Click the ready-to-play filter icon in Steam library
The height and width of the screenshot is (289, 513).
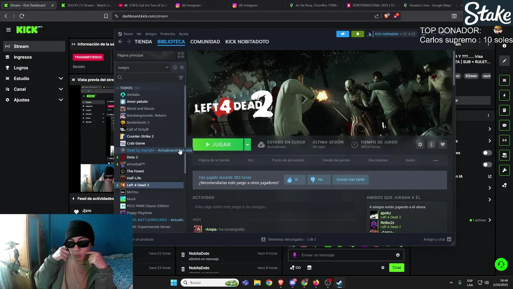click(182, 67)
